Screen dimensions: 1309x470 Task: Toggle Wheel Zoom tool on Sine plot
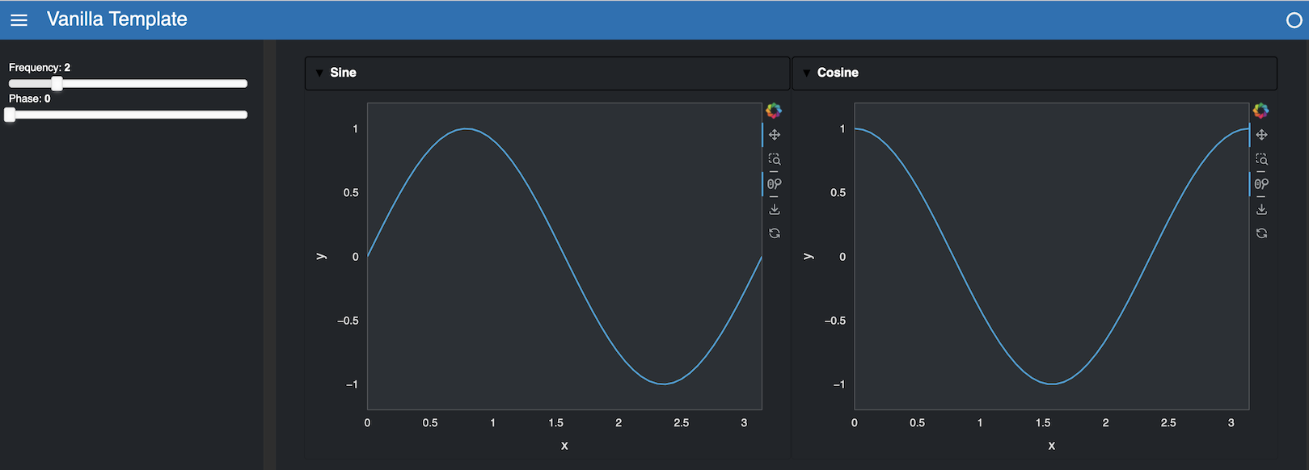(x=775, y=184)
